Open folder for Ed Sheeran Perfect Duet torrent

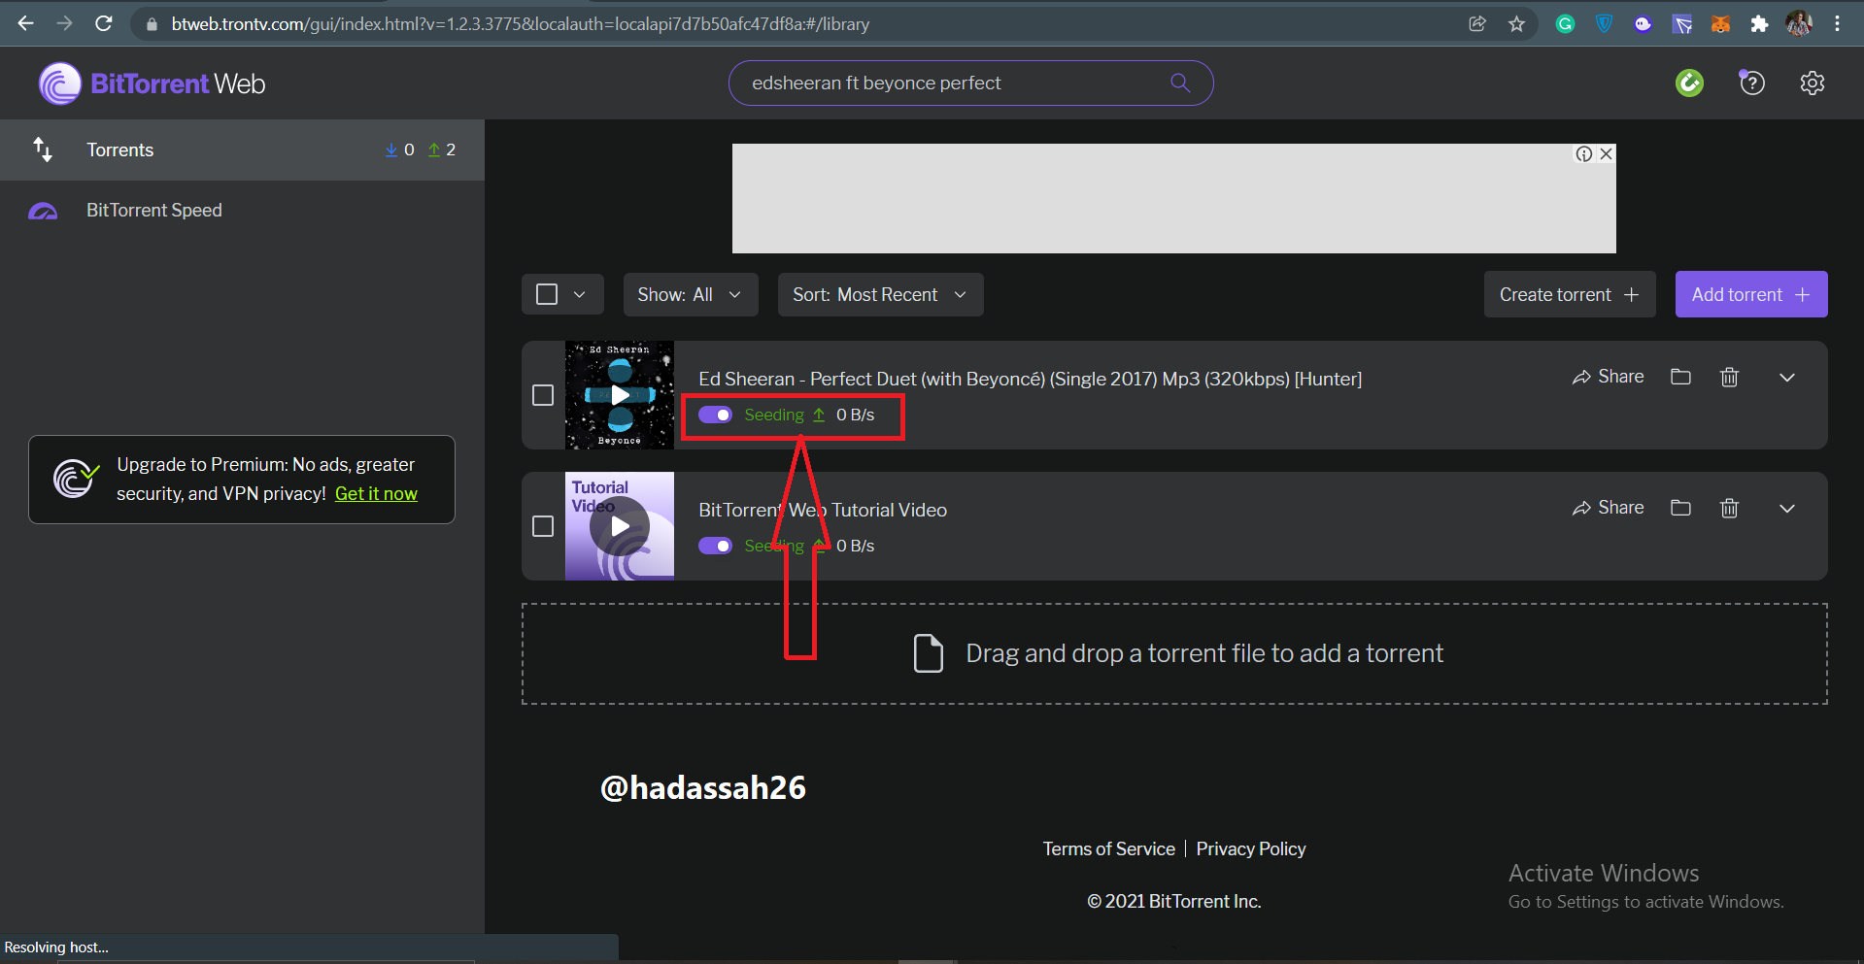(x=1680, y=377)
